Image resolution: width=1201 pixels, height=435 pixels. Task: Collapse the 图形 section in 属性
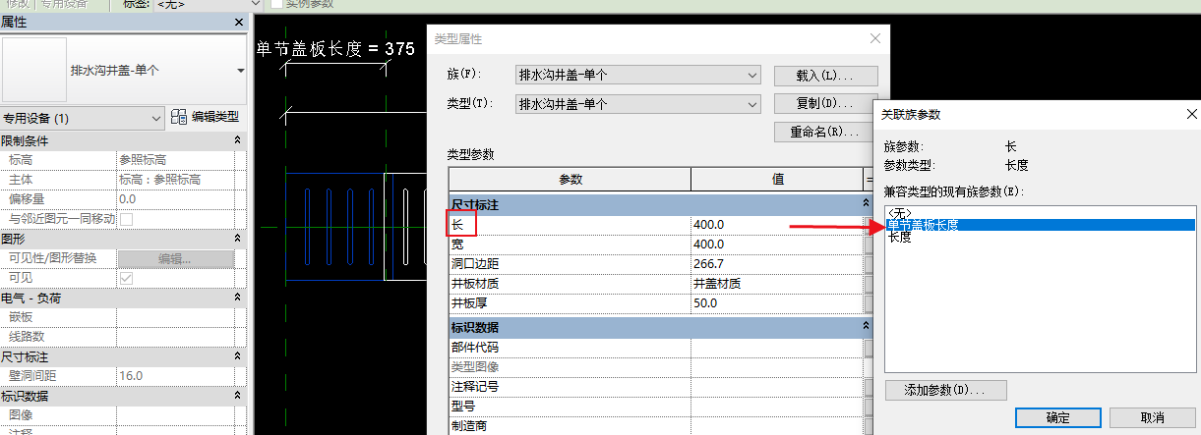click(238, 239)
